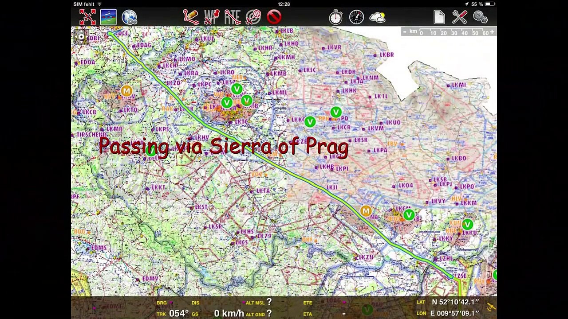Open the globe map options icon

(x=129, y=17)
